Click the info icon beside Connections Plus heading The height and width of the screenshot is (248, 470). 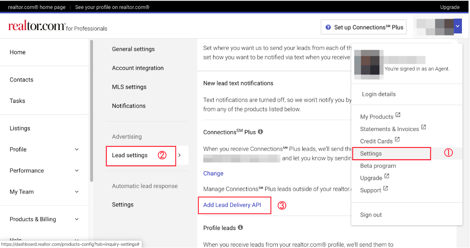tap(260, 132)
